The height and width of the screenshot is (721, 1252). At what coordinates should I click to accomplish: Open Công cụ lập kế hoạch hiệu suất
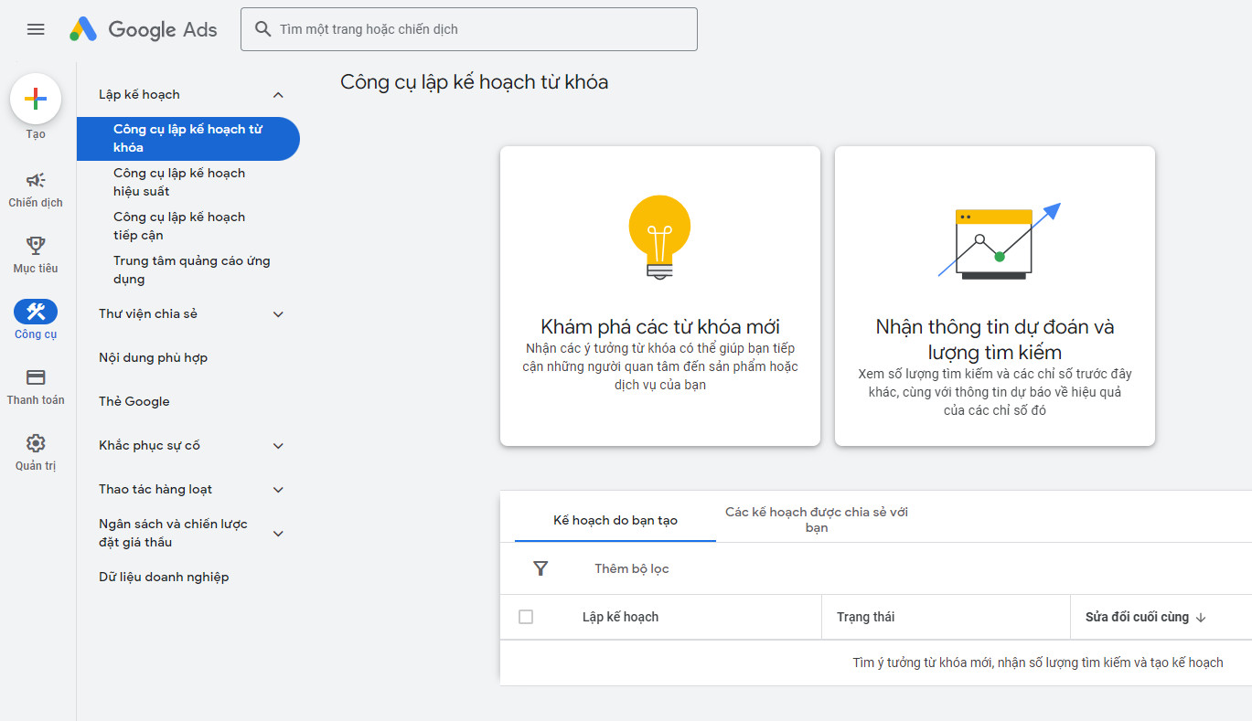pos(178,182)
